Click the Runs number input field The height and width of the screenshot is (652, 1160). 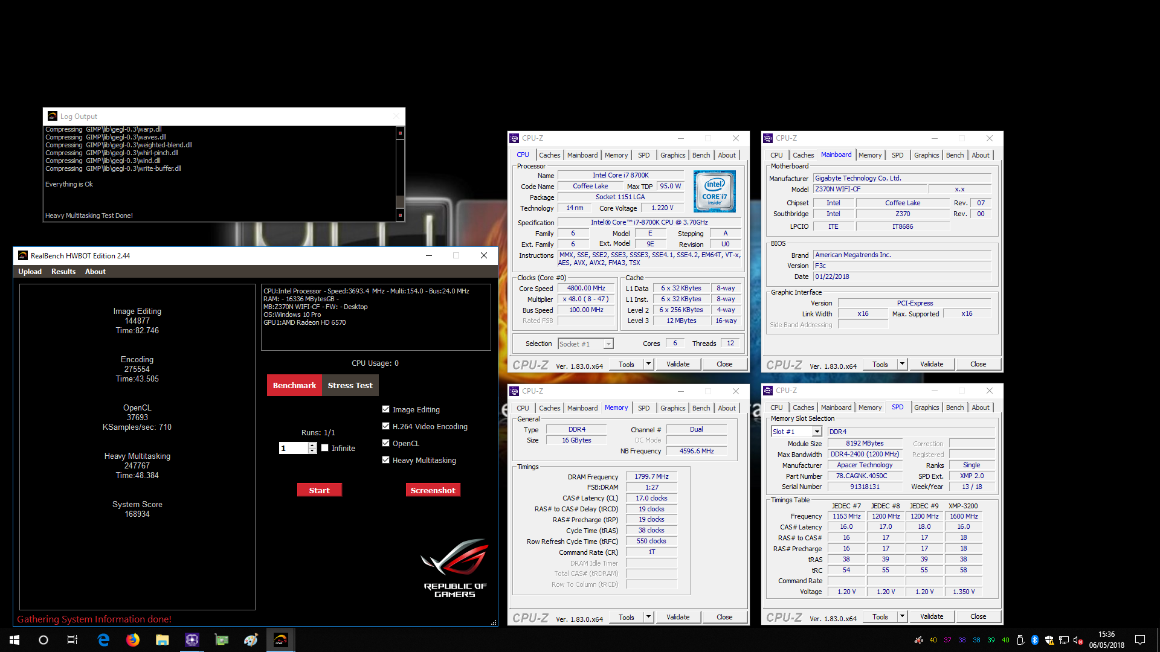click(294, 448)
